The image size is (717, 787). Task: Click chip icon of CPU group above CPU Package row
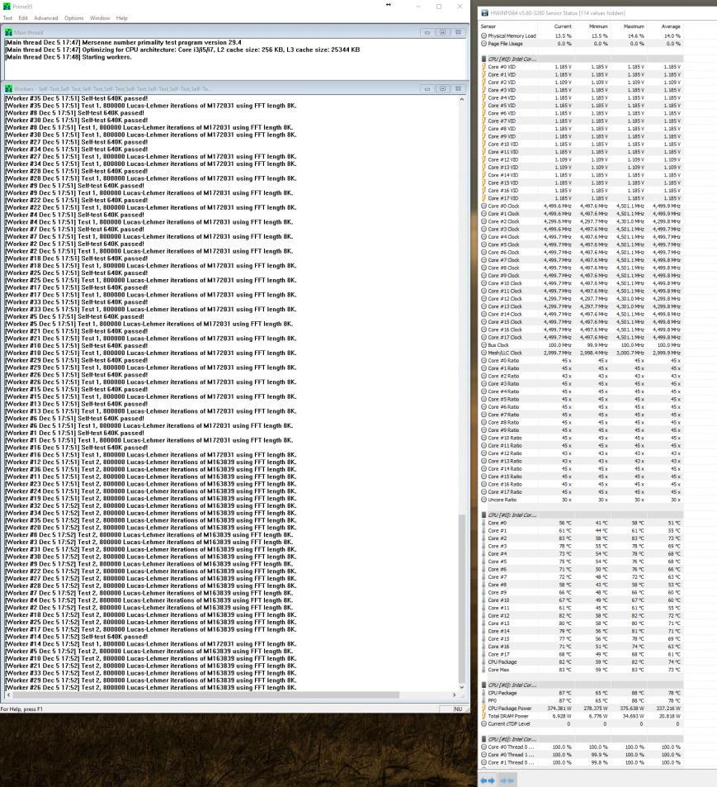tap(484, 685)
